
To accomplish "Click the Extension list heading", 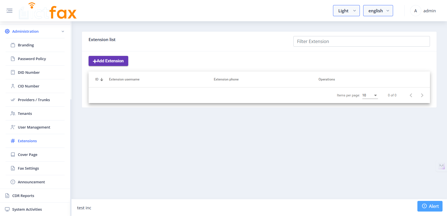I will [102, 40].
